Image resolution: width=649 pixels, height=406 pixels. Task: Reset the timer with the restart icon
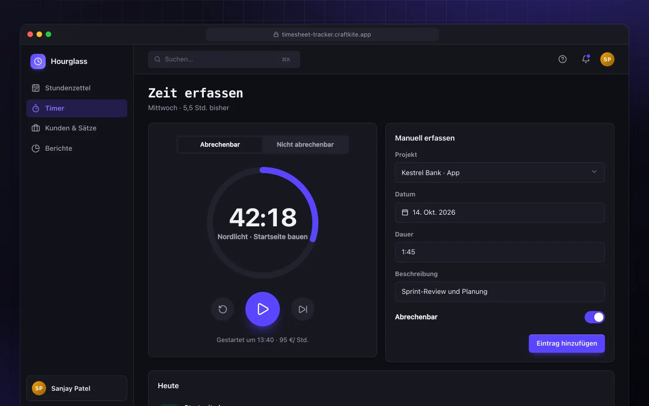tap(223, 309)
